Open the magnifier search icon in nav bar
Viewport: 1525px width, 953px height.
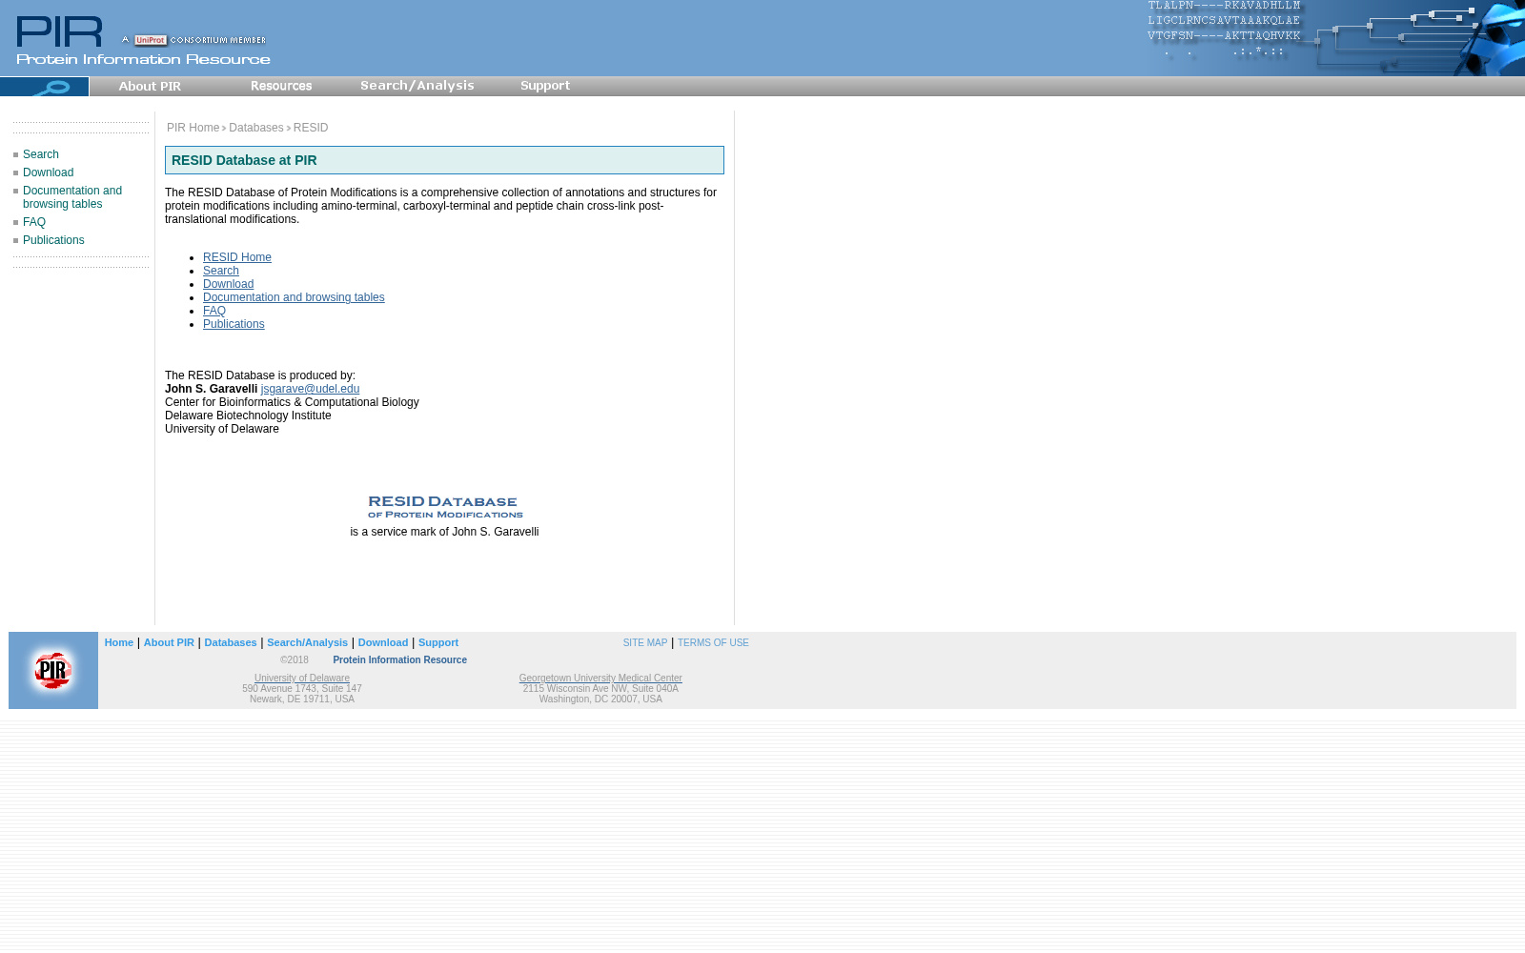click(x=45, y=87)
